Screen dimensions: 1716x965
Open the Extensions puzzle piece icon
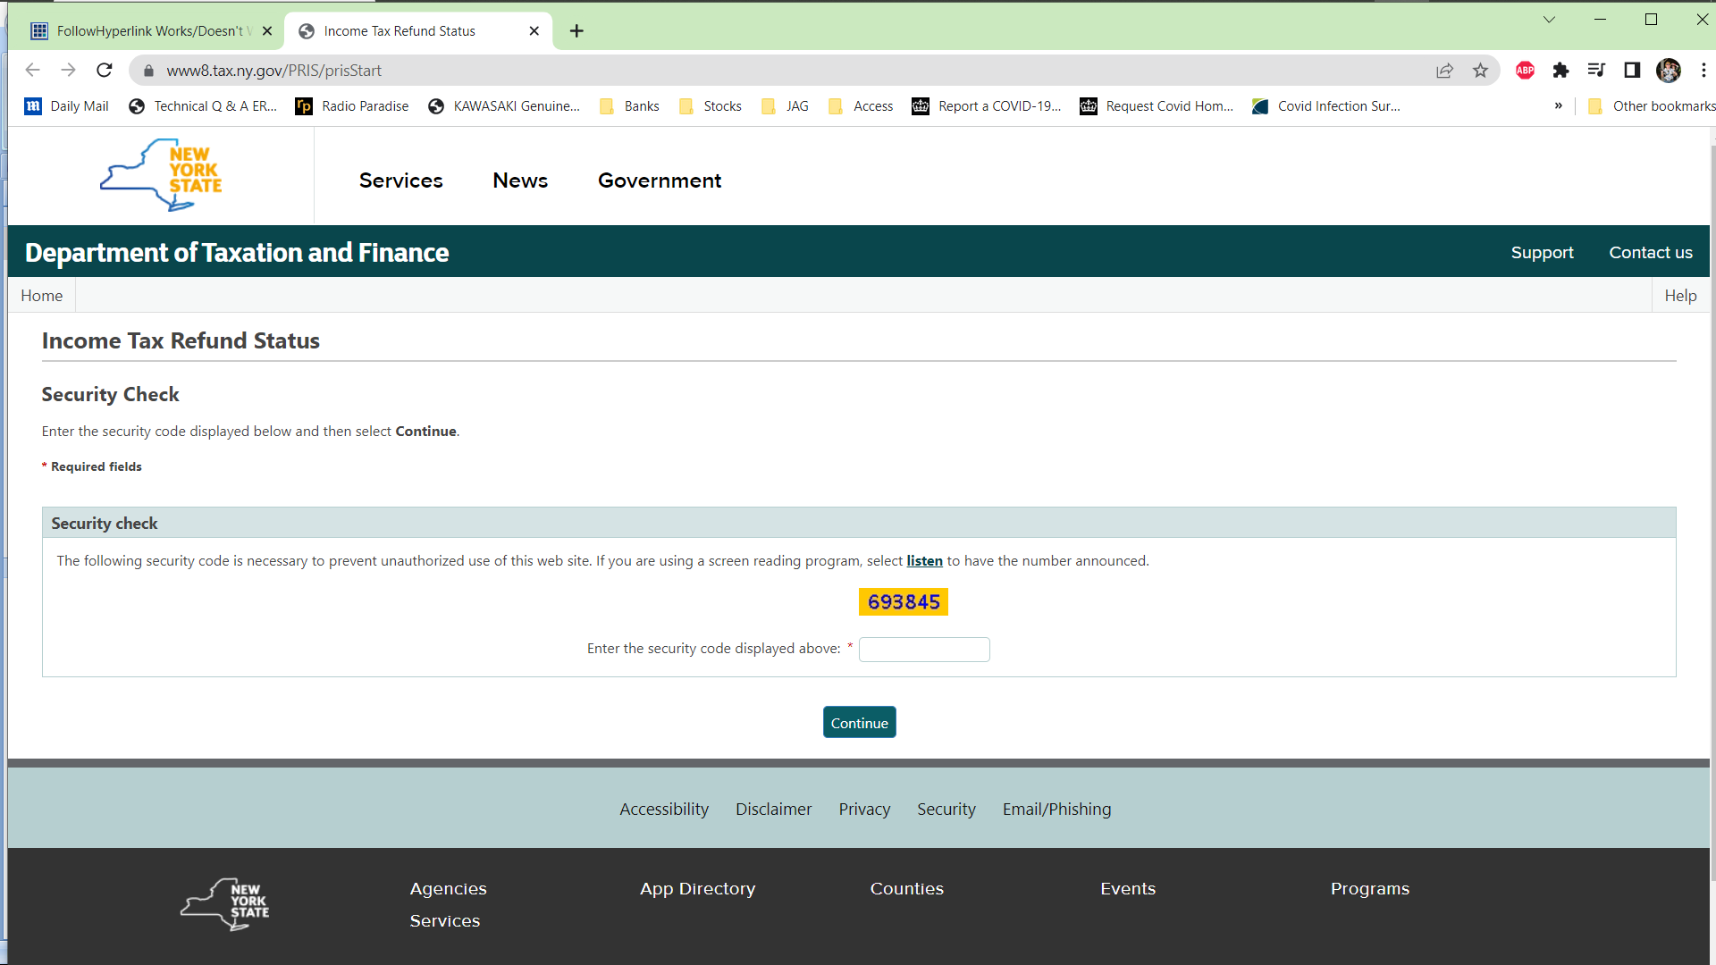click(x=1560, y=71)
